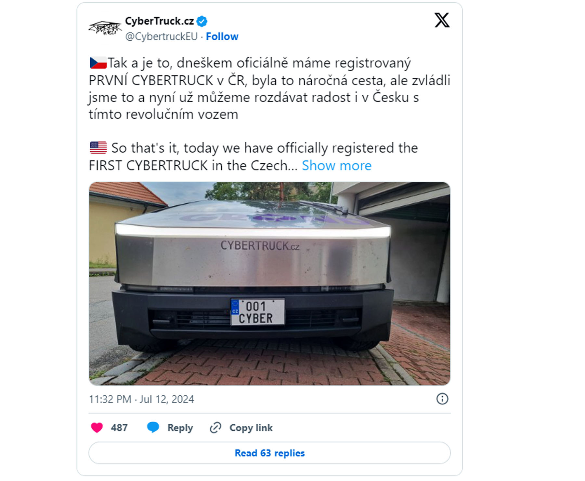Click the copy link chain icon
585x481 pixels.
[215, 428]
